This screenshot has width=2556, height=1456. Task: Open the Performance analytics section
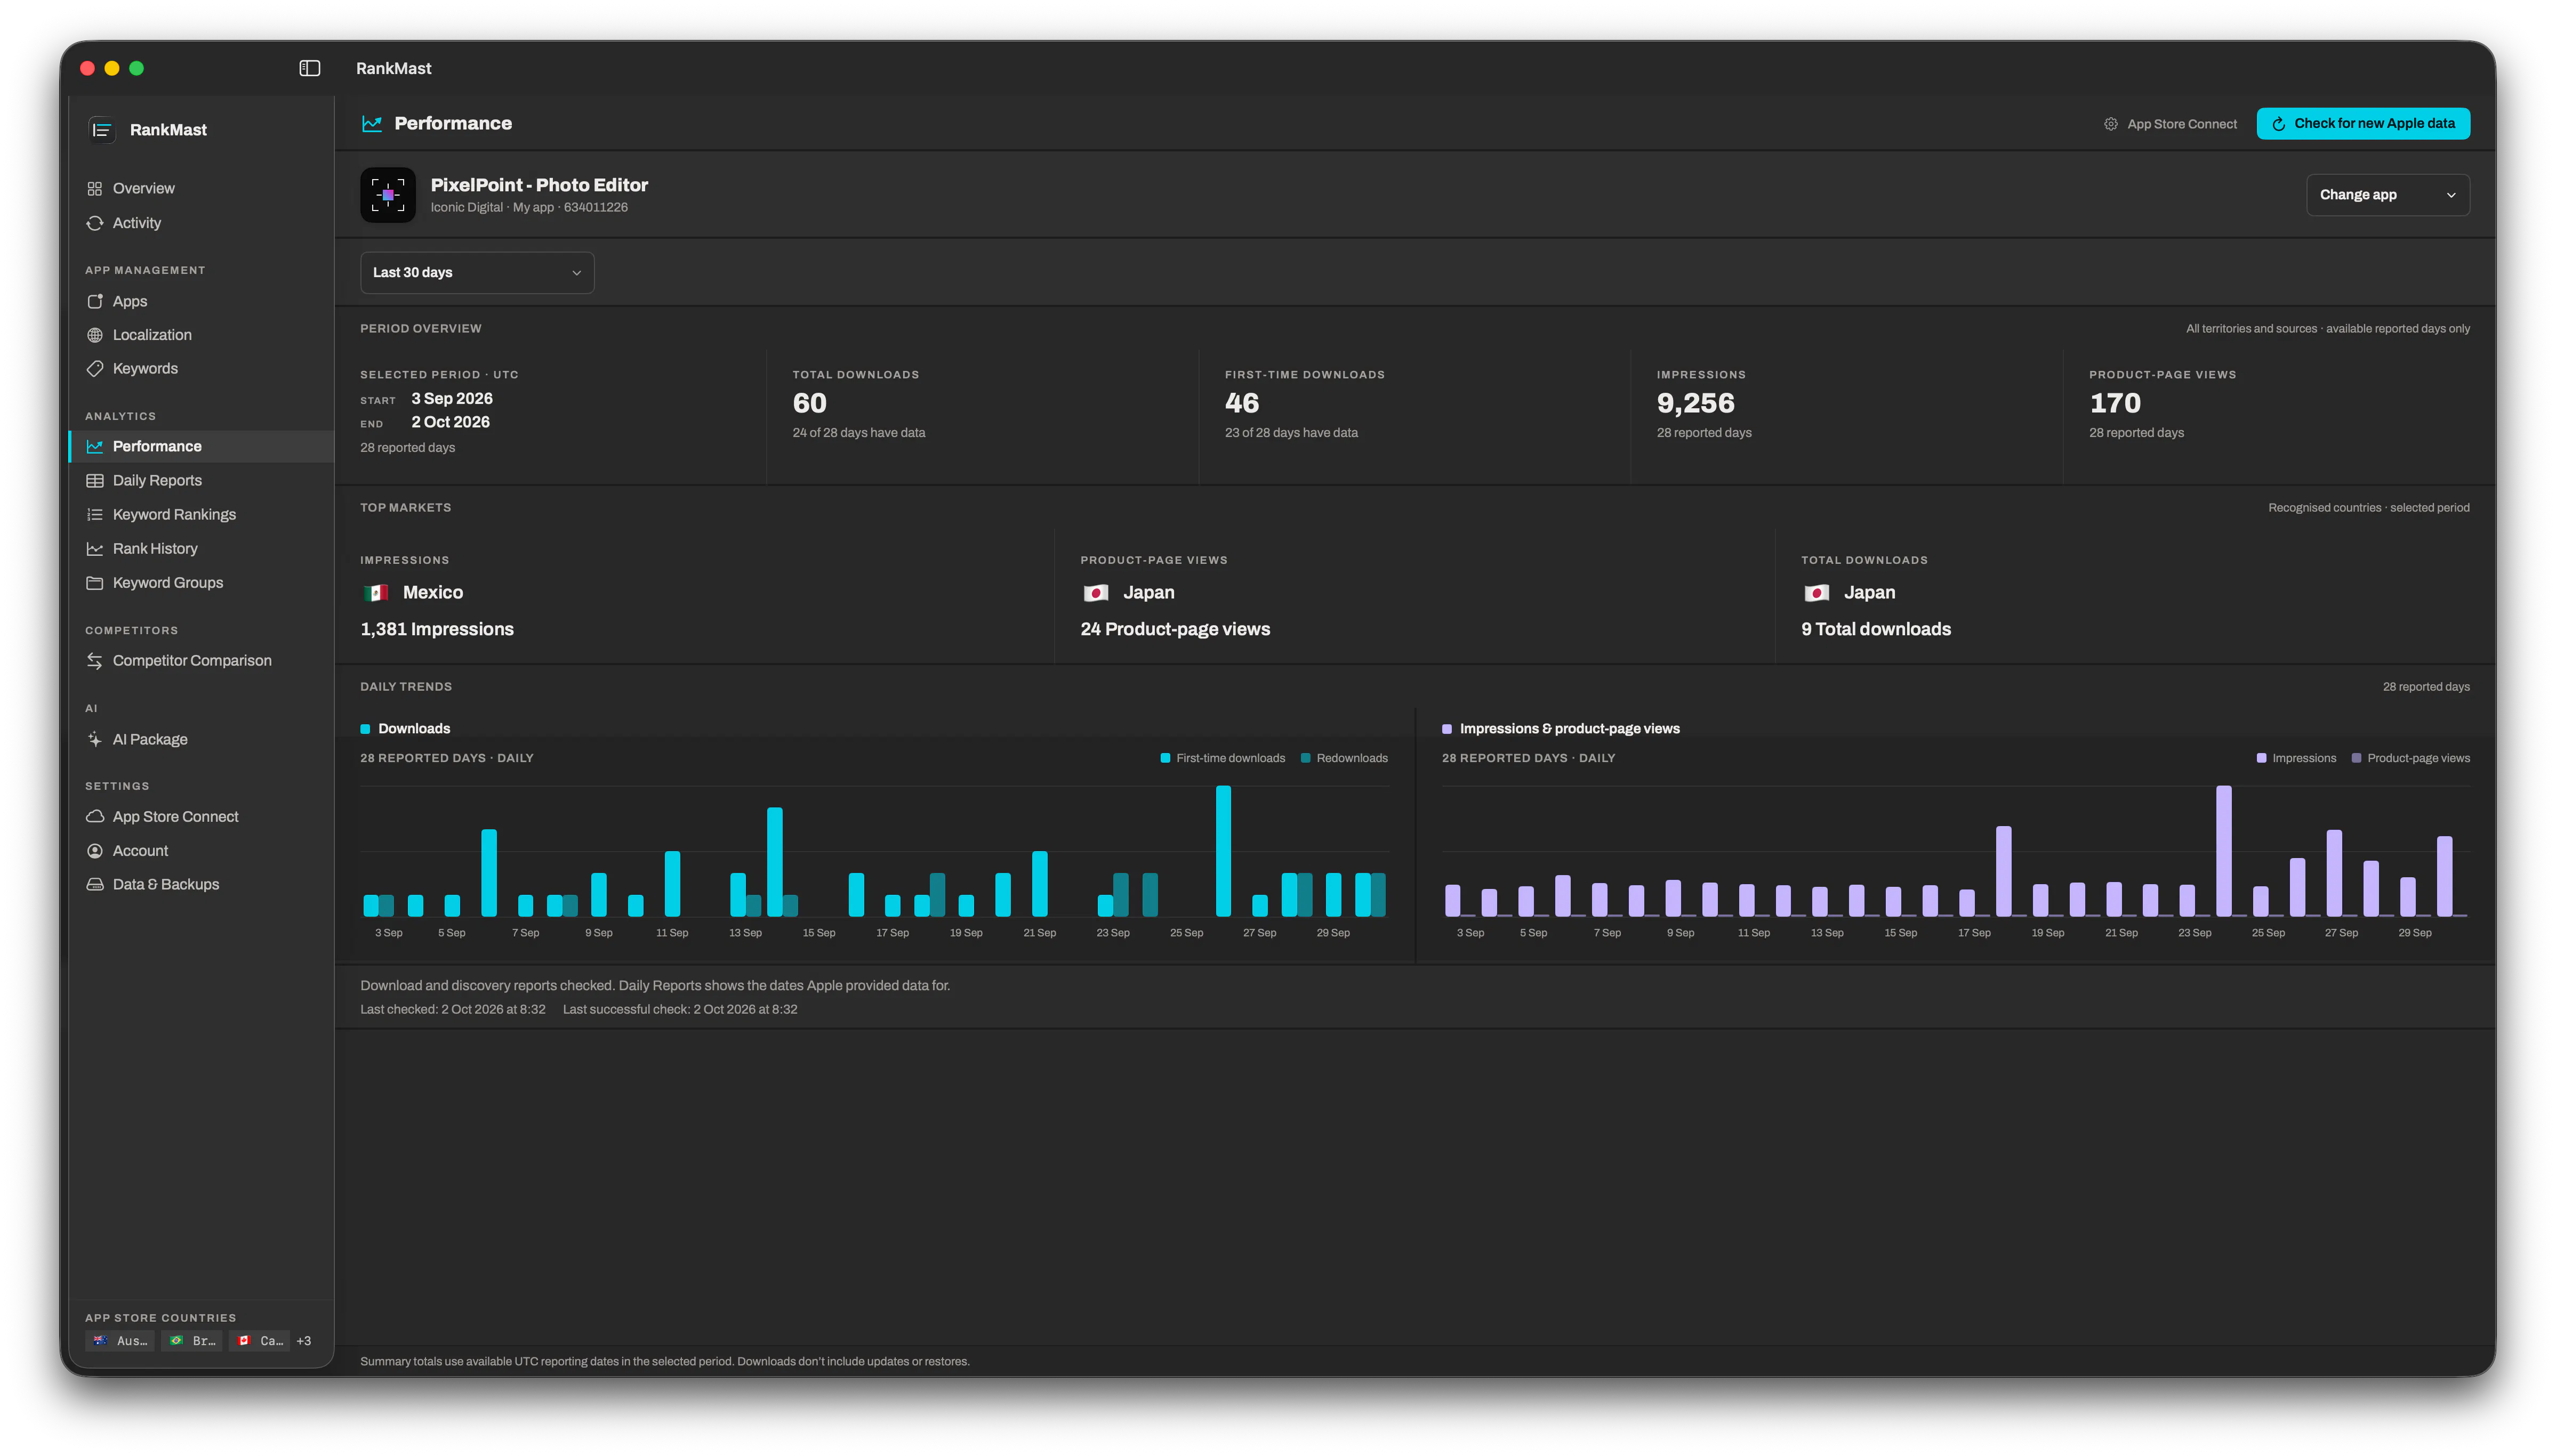click(201, 446)
